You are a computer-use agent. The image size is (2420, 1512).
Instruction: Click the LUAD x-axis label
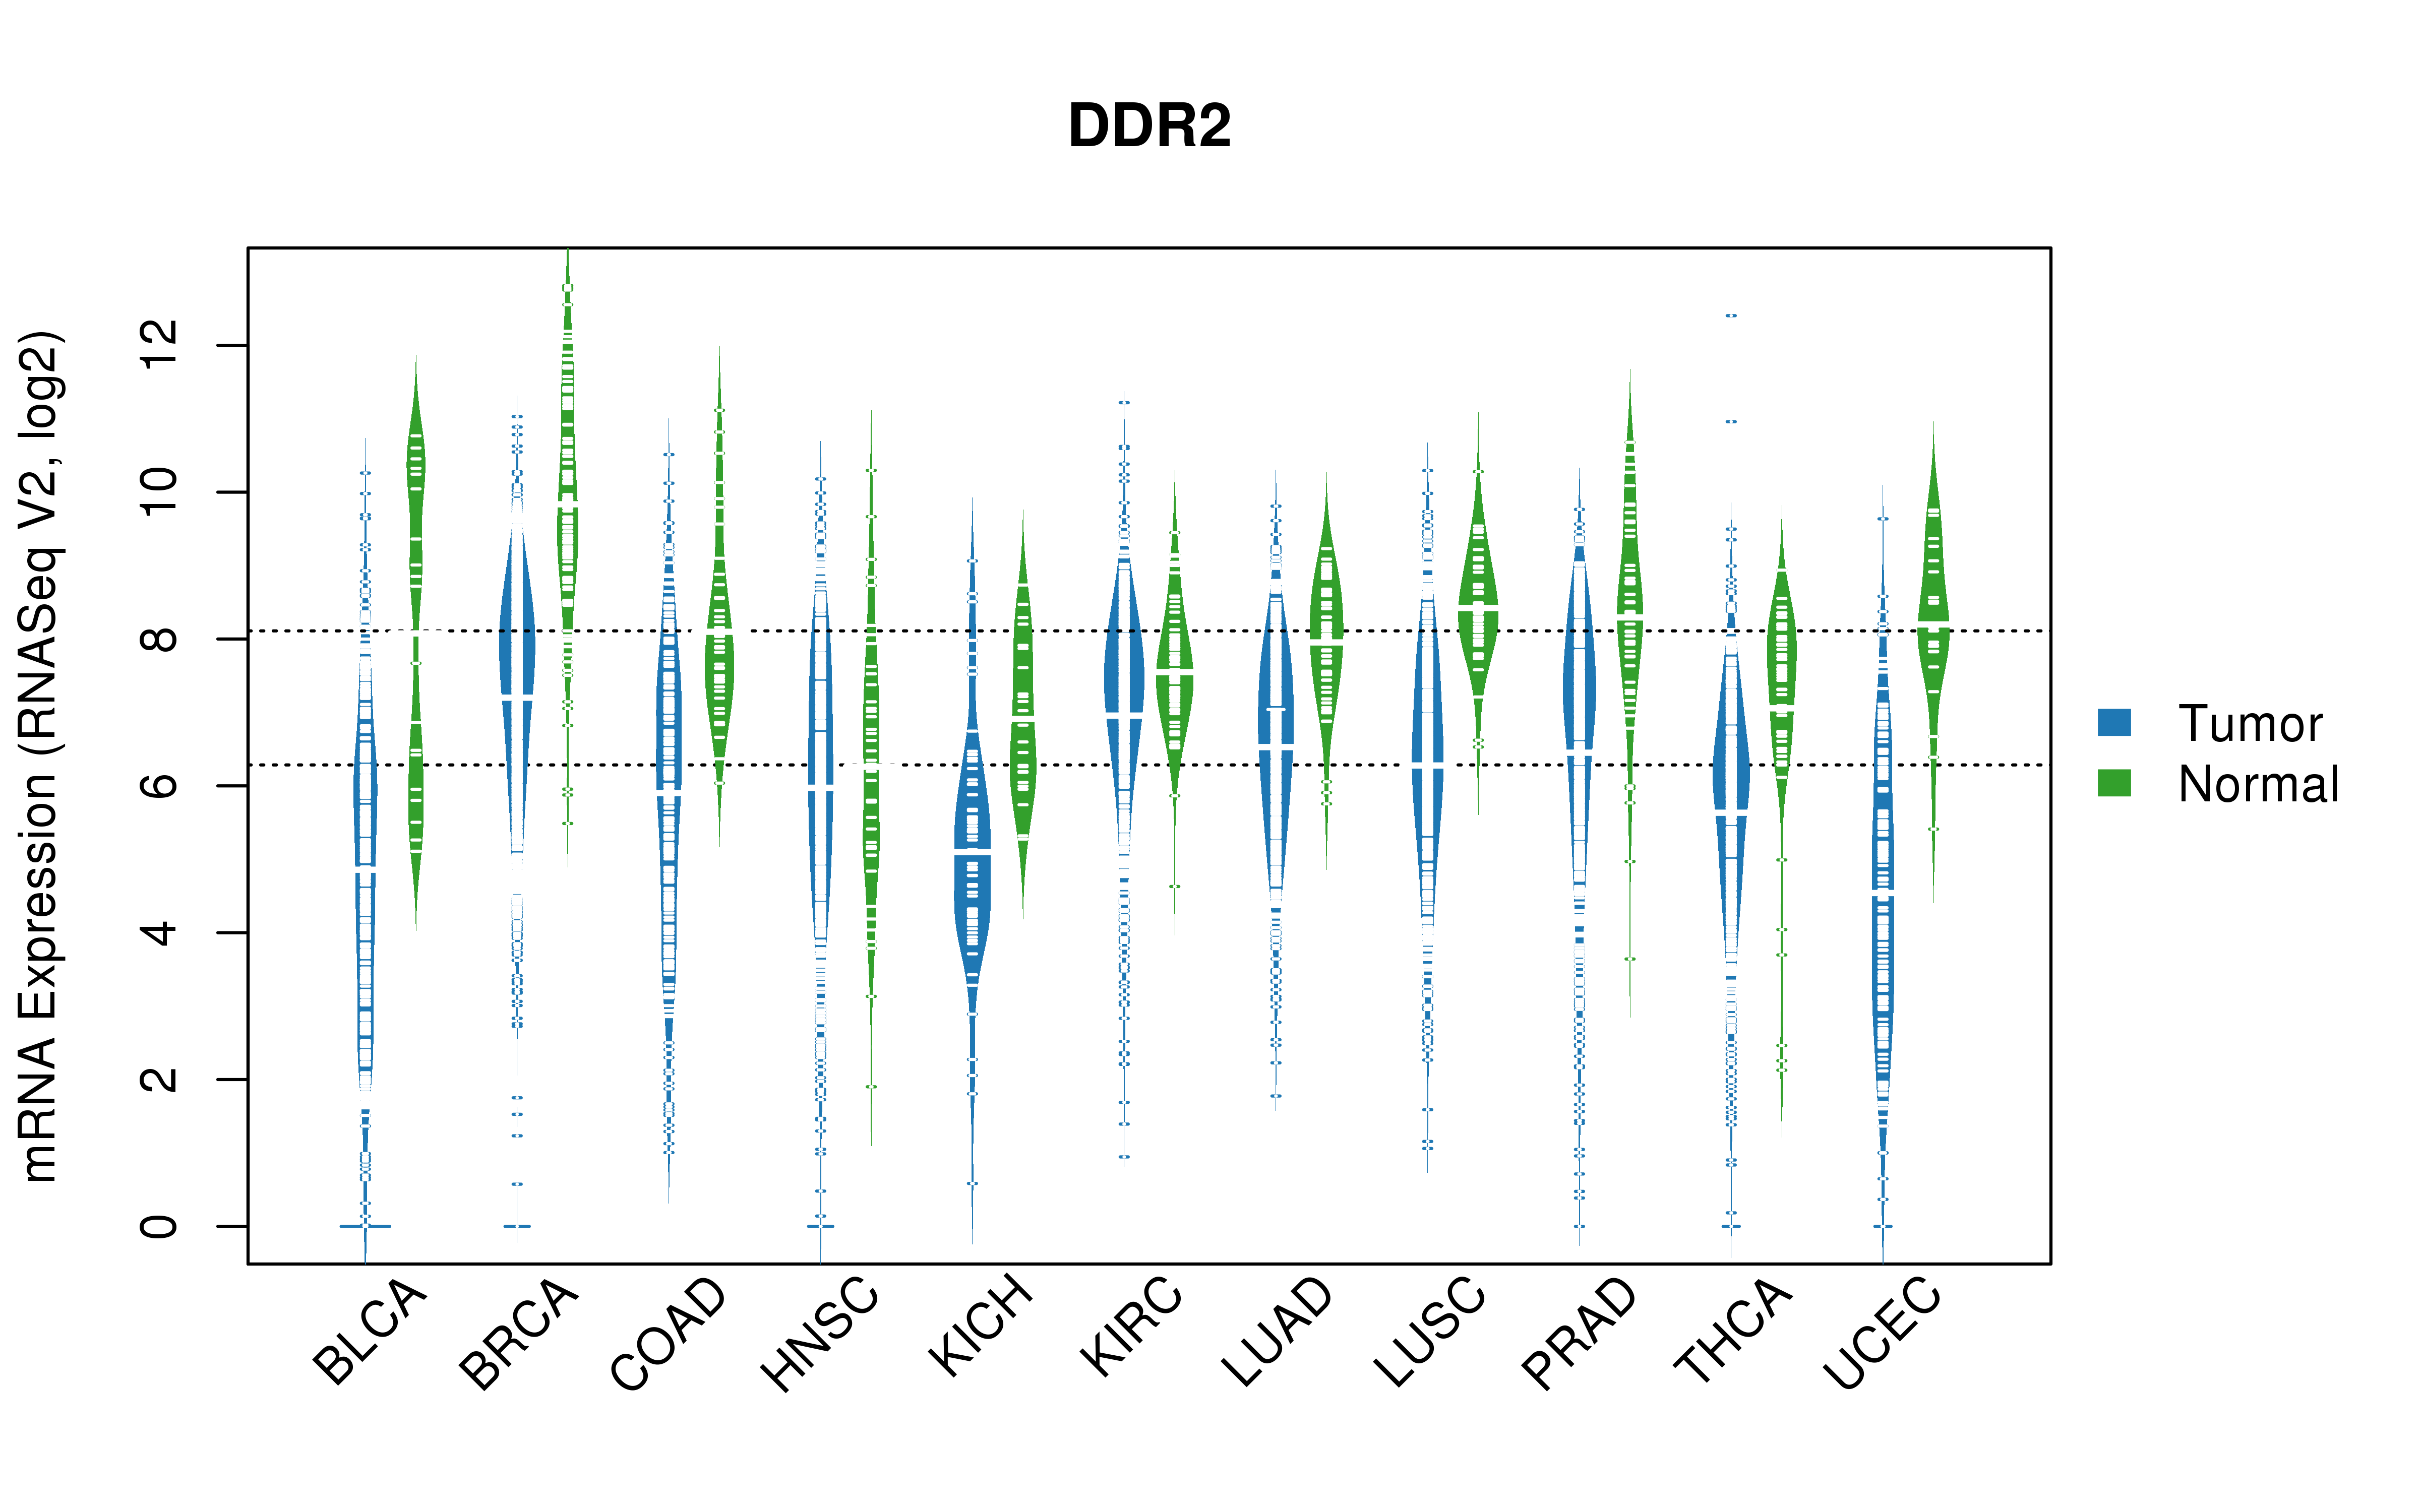1277,1332
